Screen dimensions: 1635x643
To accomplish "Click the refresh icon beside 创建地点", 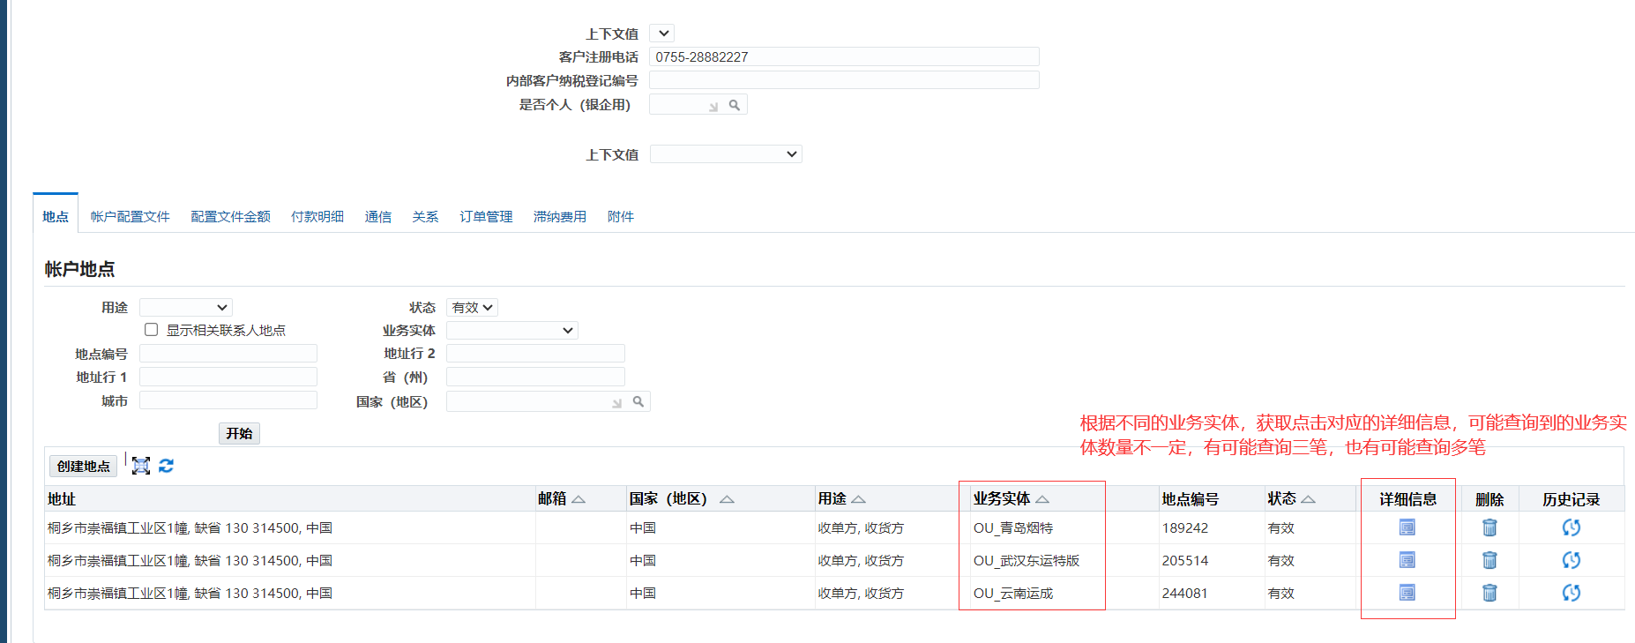I will [166, 466].
